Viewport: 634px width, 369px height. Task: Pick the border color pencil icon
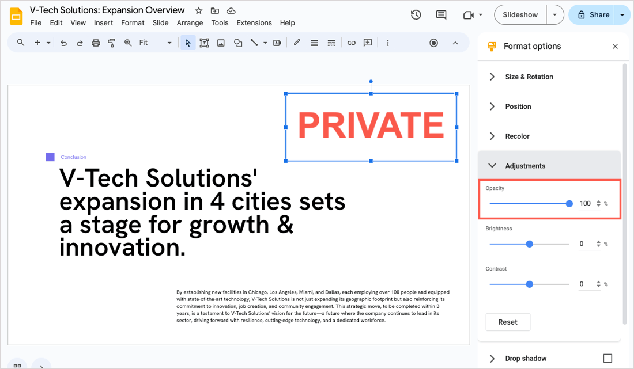(x=297, y=42)
